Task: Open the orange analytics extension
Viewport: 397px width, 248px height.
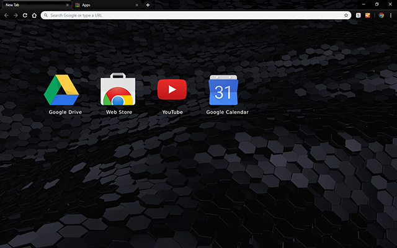Action: pos(367,15)
